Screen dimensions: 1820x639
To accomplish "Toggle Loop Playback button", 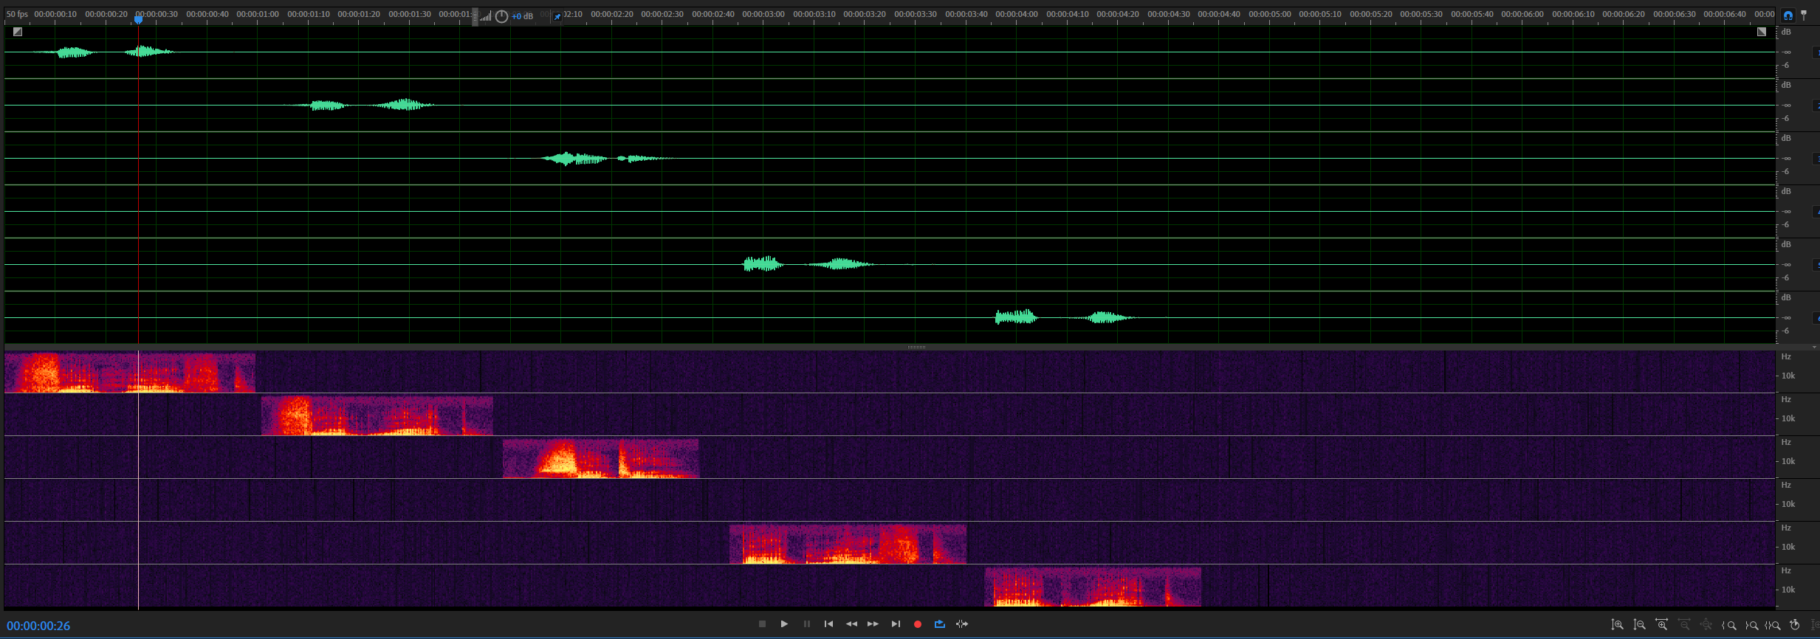I will pyautogui.click(x=939, y=624).
